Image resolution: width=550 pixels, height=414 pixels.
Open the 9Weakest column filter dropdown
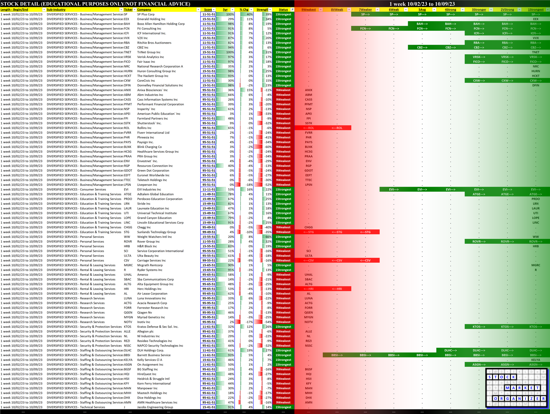(320, 10)
